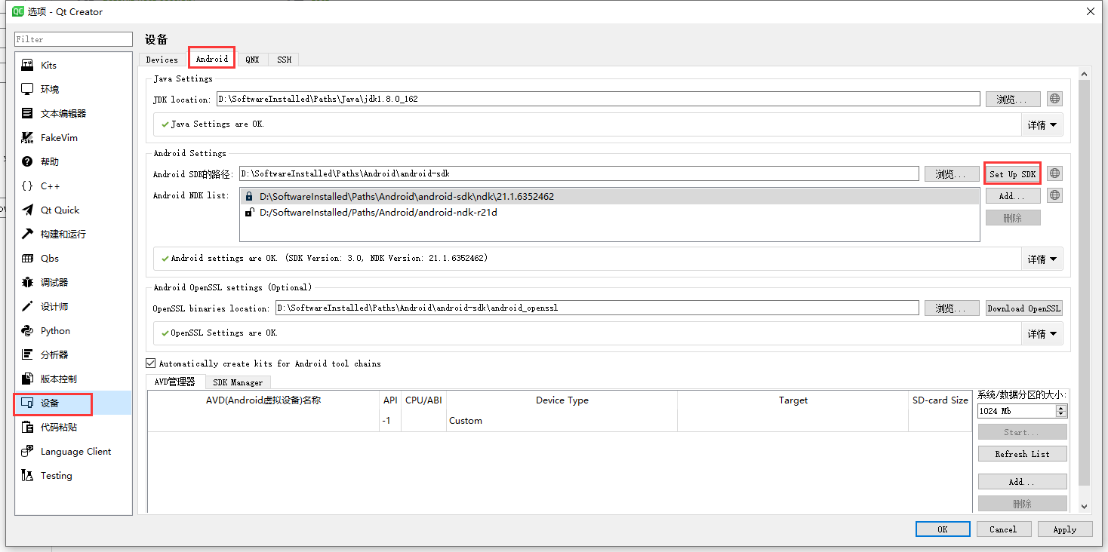Switch to the QNX tab
The width and height of the screenshot is (1108, 552).
[252, 59]
